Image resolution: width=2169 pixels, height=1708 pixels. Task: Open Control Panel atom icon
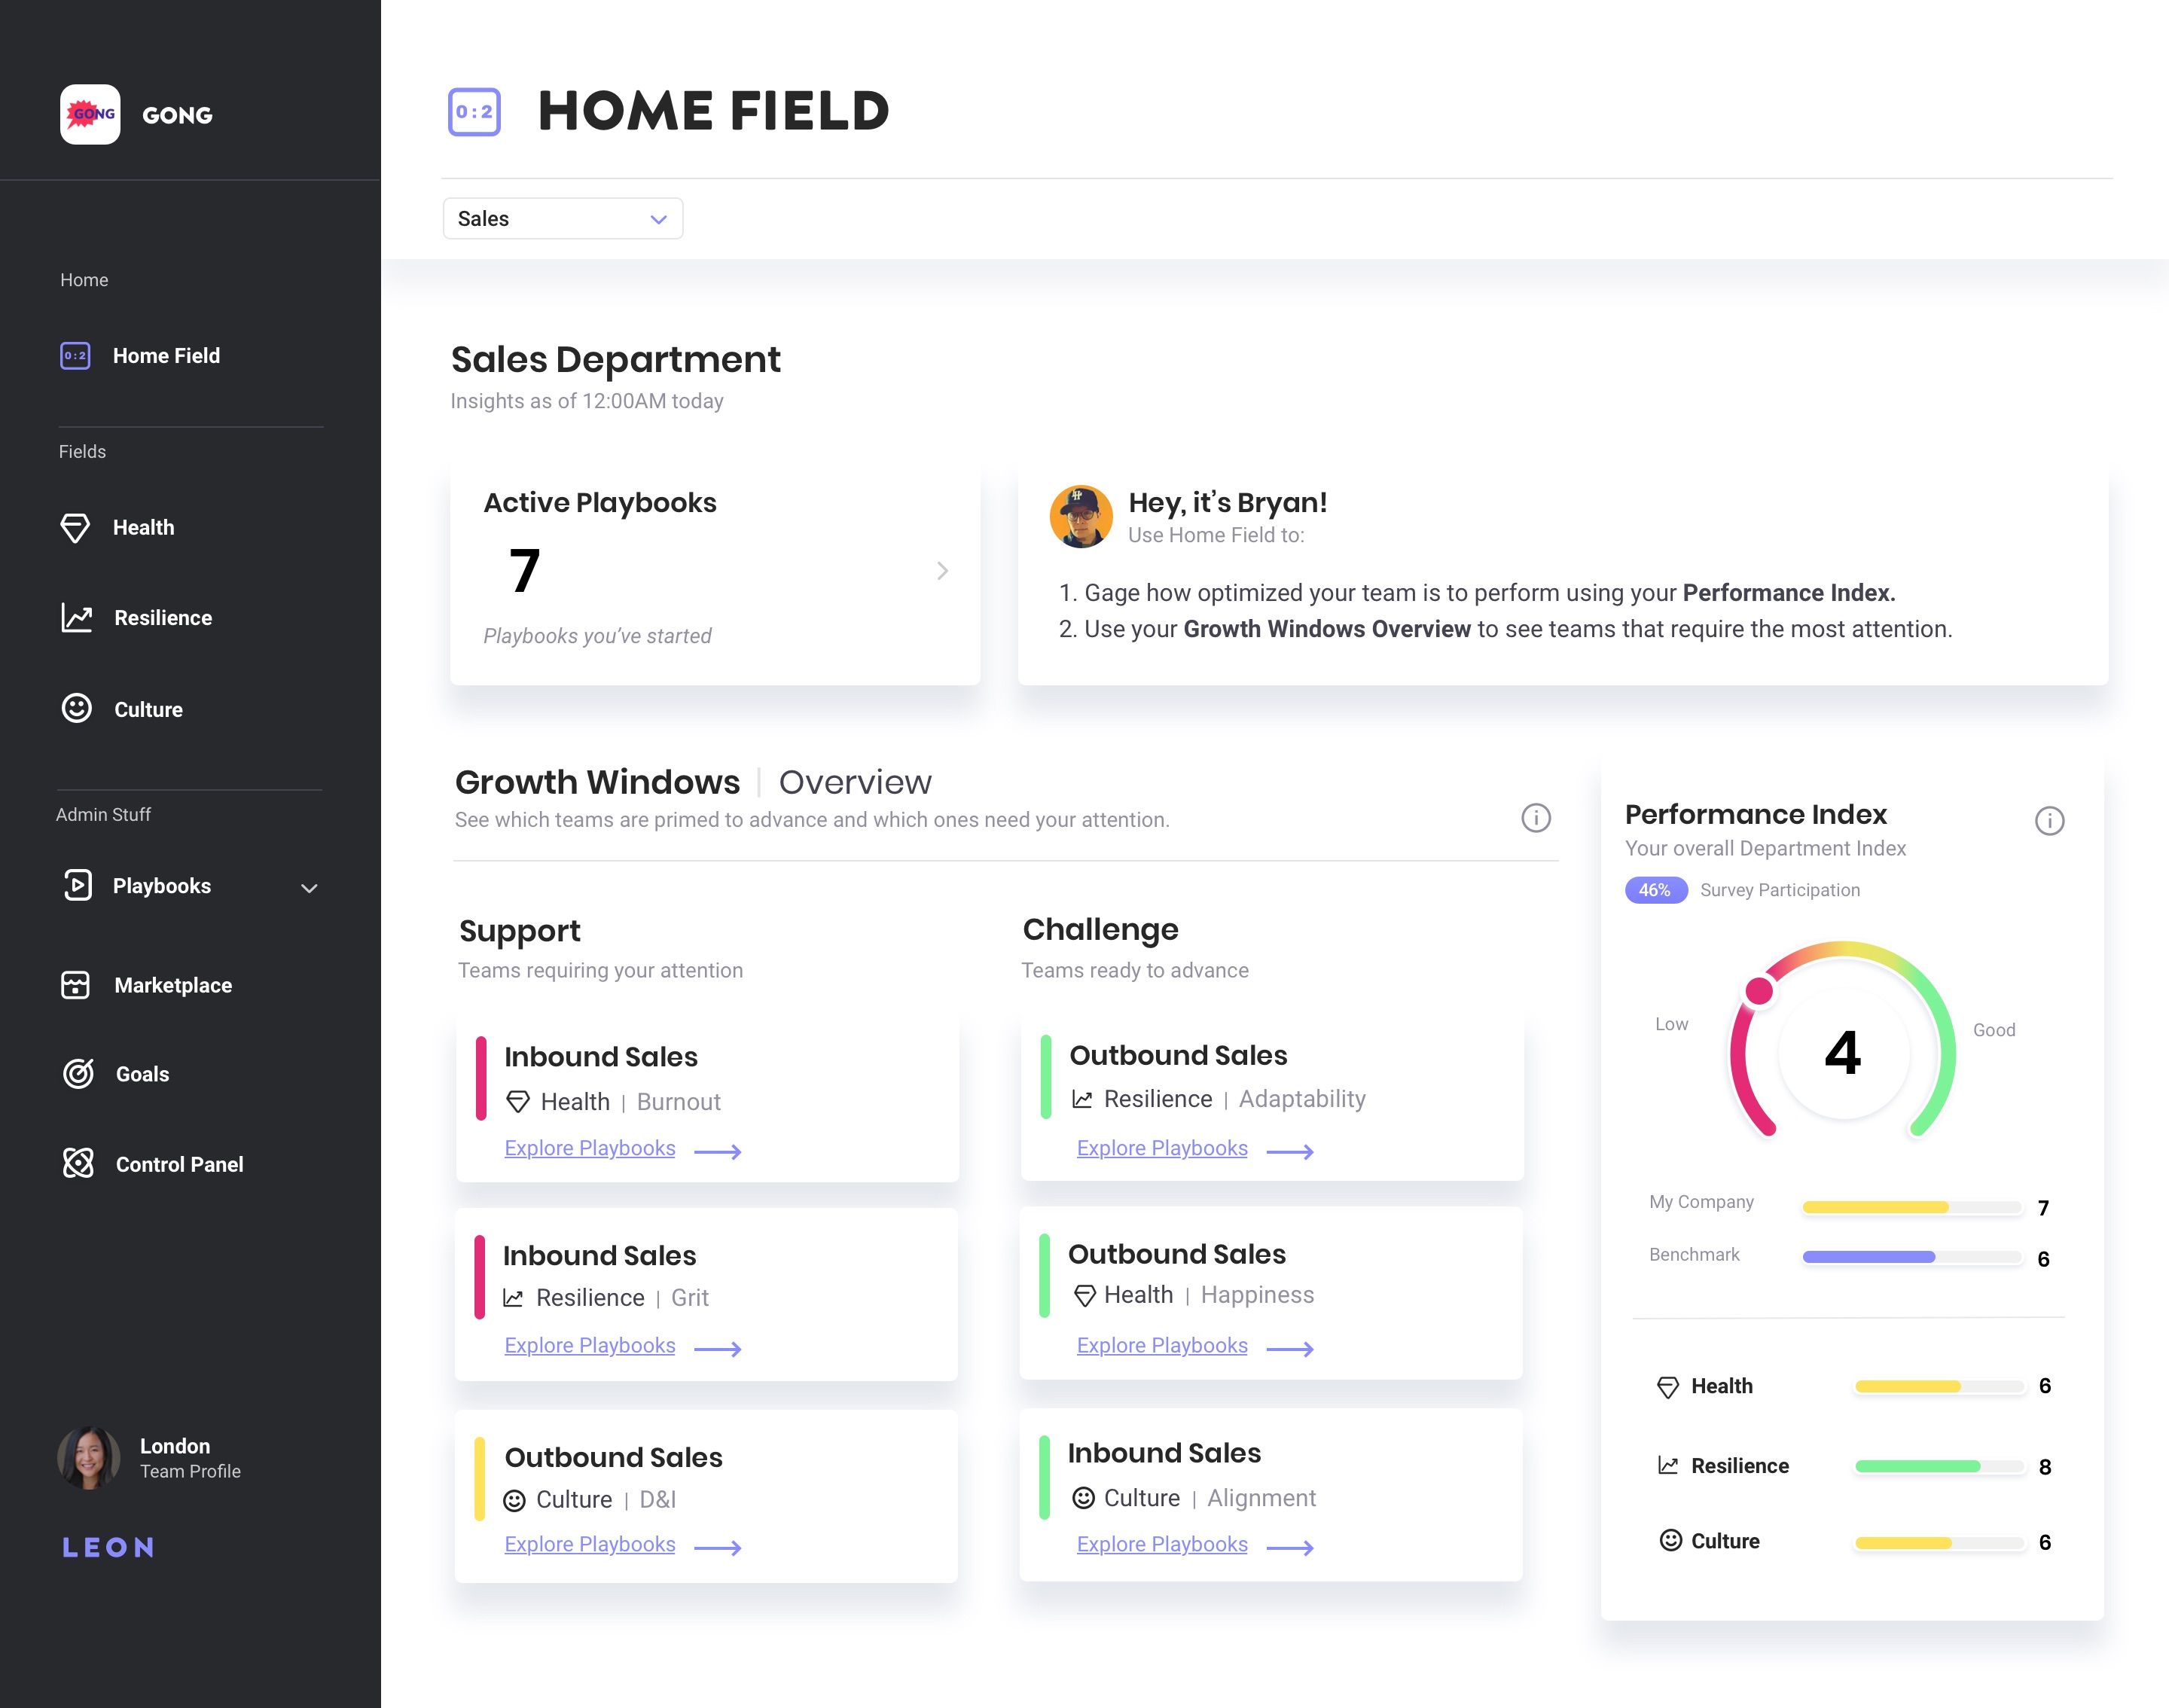tap(78, 1163)
